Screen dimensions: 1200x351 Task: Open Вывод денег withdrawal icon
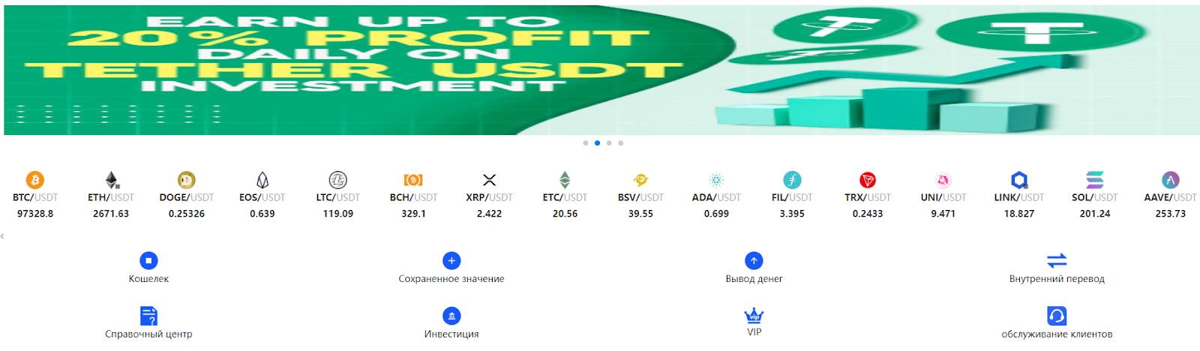(754, 260)
